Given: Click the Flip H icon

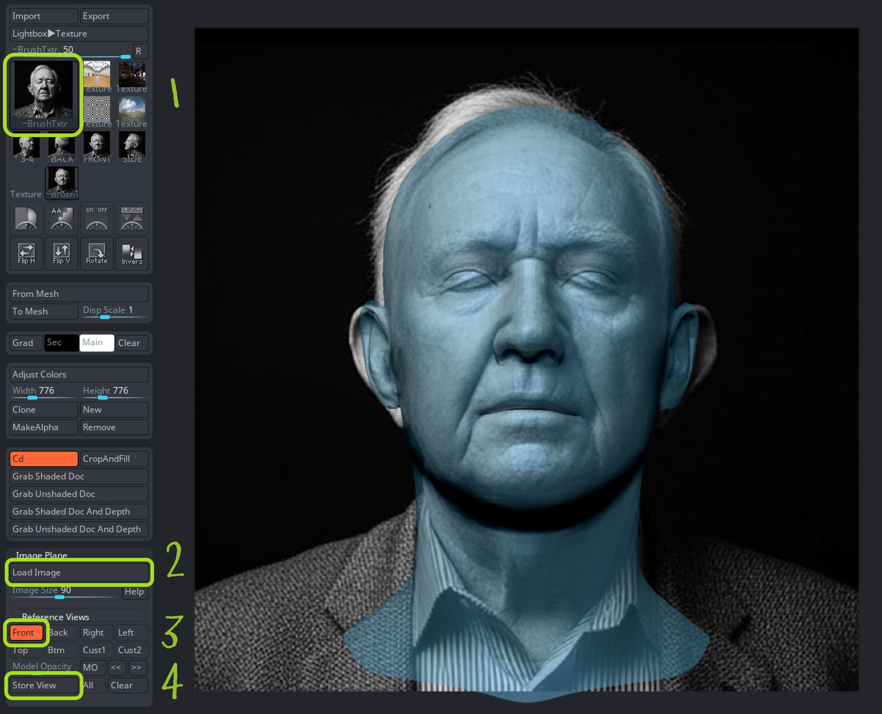Looking at the screenshot, I should point(26,253).
